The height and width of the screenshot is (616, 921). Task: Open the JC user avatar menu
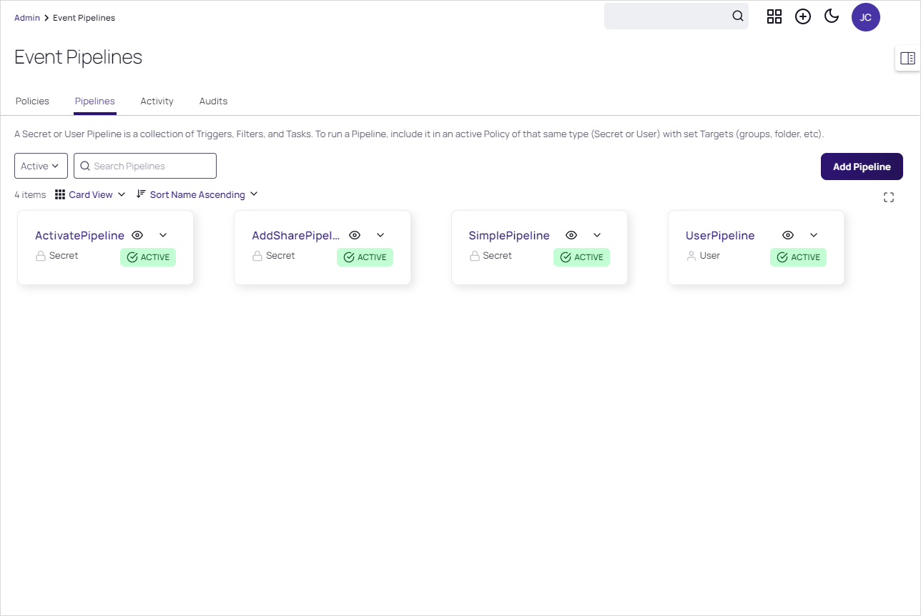(865, 17)
